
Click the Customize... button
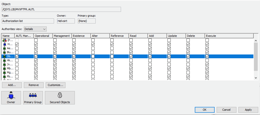[56, 85]
